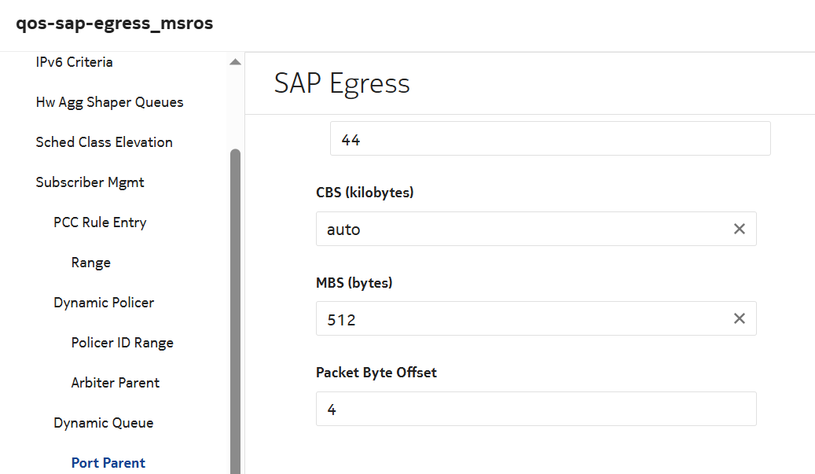Open Subscriber Mgmt section
815x474 pixels.
point(90,182)
